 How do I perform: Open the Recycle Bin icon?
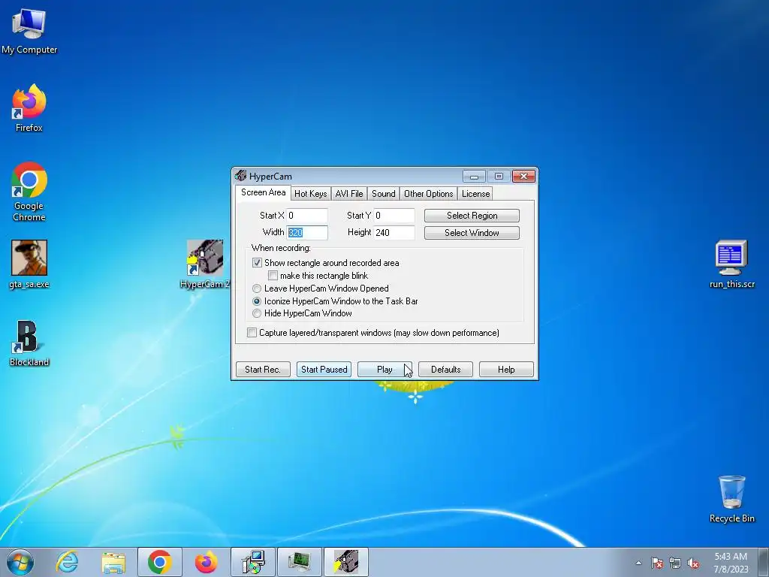[731, 499]
